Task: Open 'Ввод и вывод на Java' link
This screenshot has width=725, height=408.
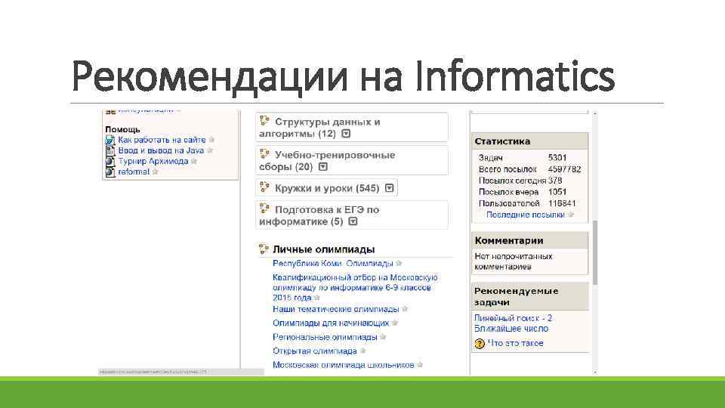Action: (x=161, y=150)
